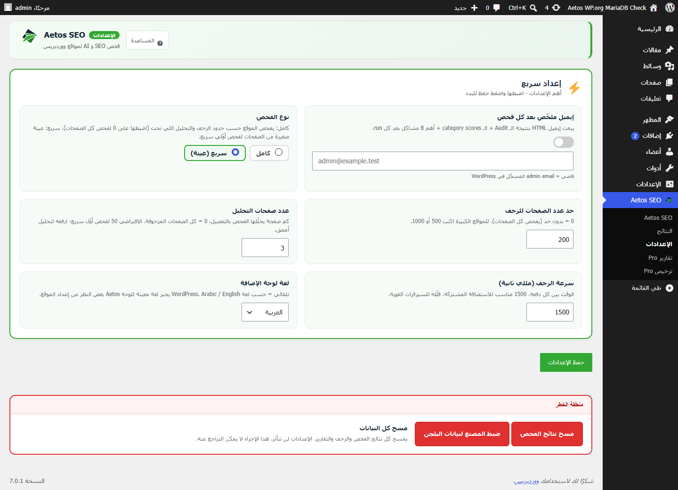Open the updates refresh icon

(556, 8)
